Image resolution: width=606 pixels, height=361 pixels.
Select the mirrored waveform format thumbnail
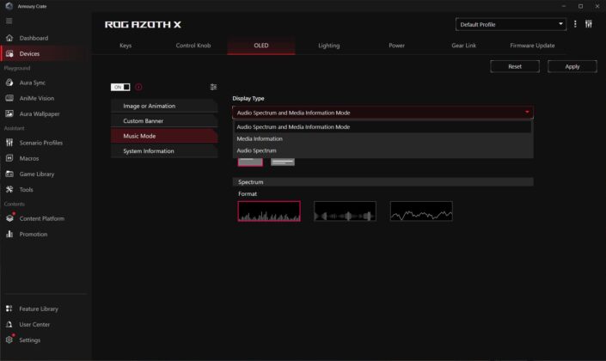pyautogui.click(x=345, y=211)
